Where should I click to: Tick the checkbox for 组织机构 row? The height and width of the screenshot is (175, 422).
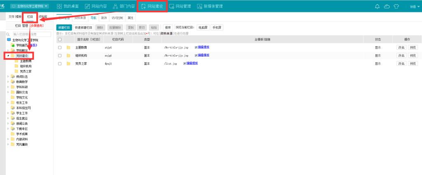click(x=60, y=56)
